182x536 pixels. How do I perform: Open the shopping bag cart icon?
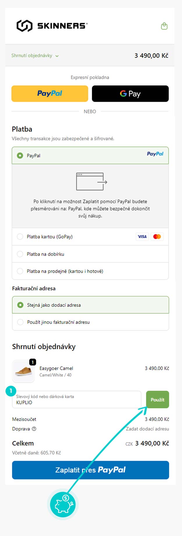[x=164, y=26]
